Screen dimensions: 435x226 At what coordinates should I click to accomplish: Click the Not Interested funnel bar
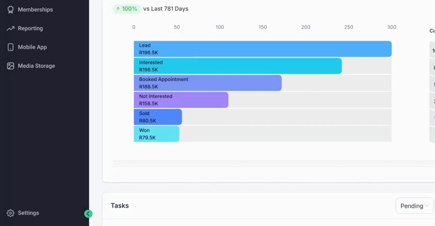coord(181,100)
